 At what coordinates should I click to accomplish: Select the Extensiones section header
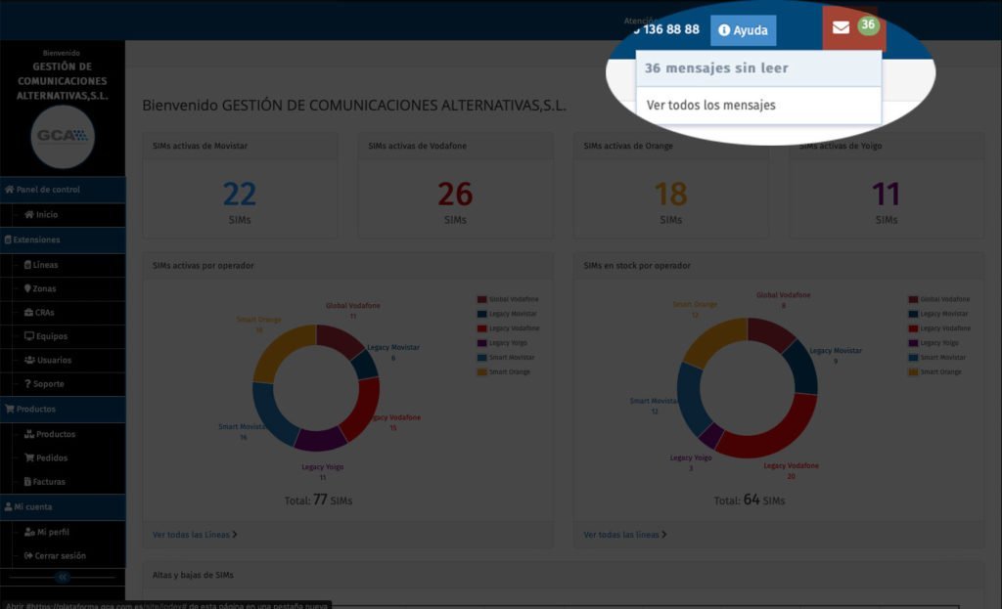(x=63, y=240)
